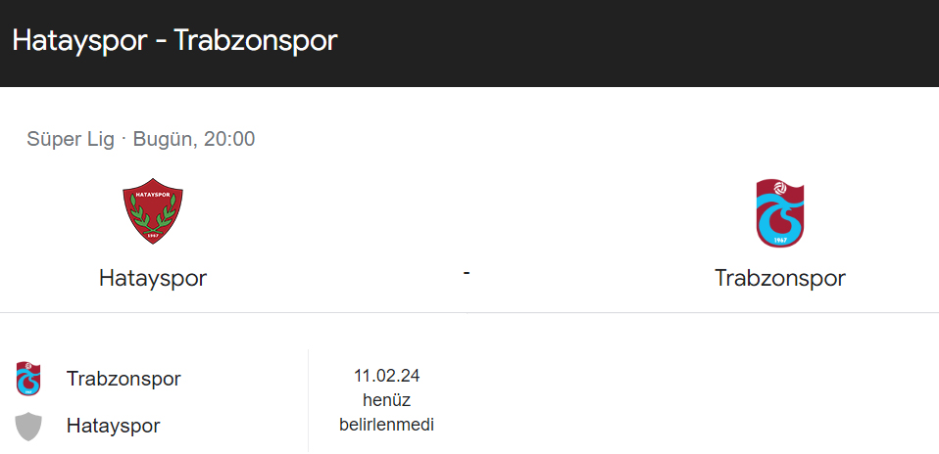The image size is (939, 454).
Task: Select Hatayspor name in bottom match row
Action: coord(113,427)
